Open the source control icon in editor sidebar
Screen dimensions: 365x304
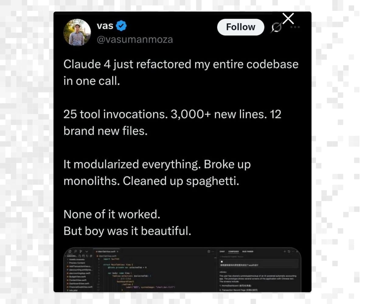click(81, 251)
